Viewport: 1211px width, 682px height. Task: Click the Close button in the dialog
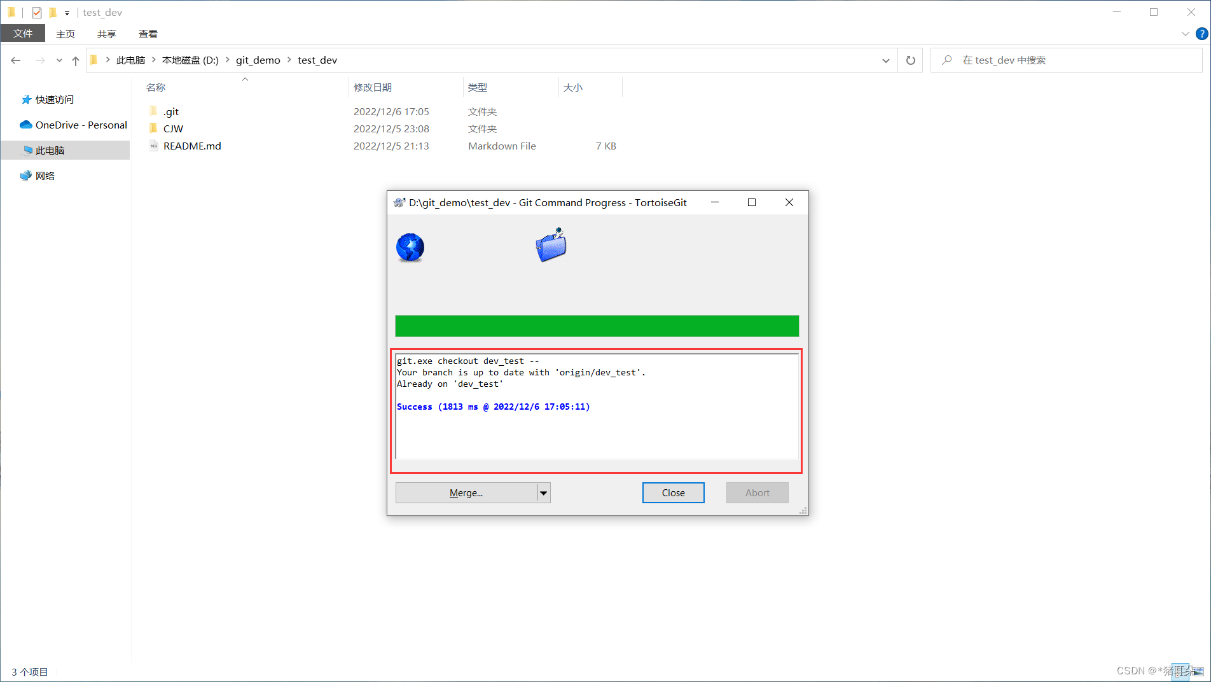pyautogui.click(x=673, y=492)
